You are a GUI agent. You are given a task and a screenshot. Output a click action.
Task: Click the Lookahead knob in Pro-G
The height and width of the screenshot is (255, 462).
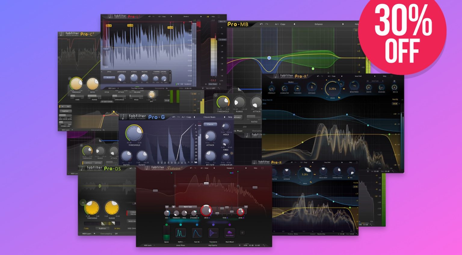pos(226,157)
